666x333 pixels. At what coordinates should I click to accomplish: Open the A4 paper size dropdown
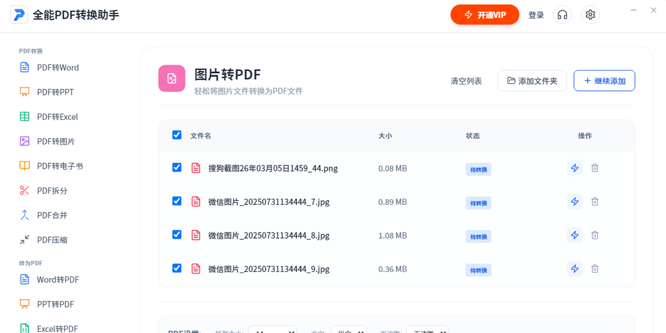point(273,330)
